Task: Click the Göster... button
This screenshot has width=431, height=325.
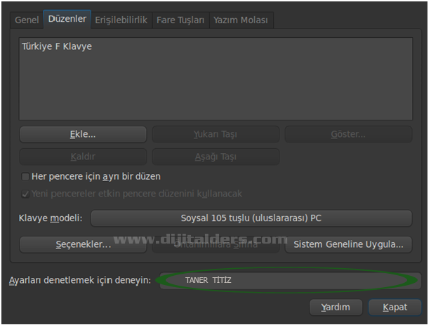Action: [x=348, y=135]
